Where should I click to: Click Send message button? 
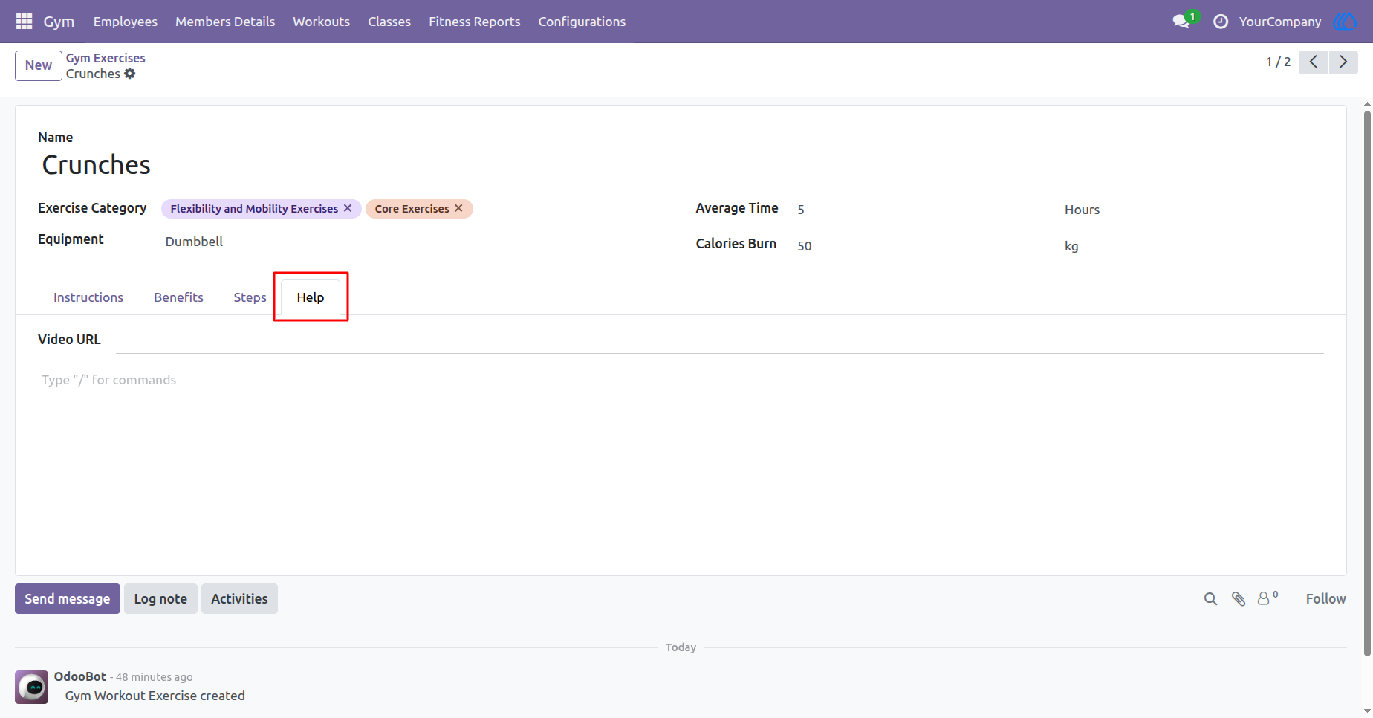[x=68, y=599]
